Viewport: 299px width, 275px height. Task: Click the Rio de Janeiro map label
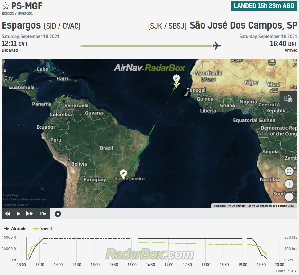tap(130, 179)
